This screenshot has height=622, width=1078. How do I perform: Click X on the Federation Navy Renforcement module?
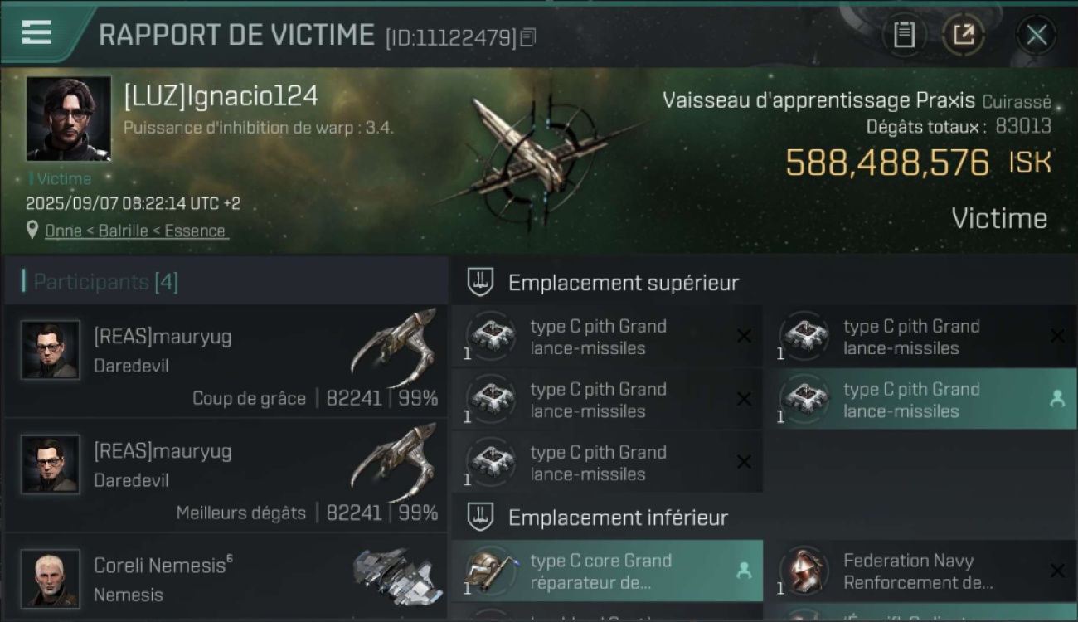coord(1057,571)
